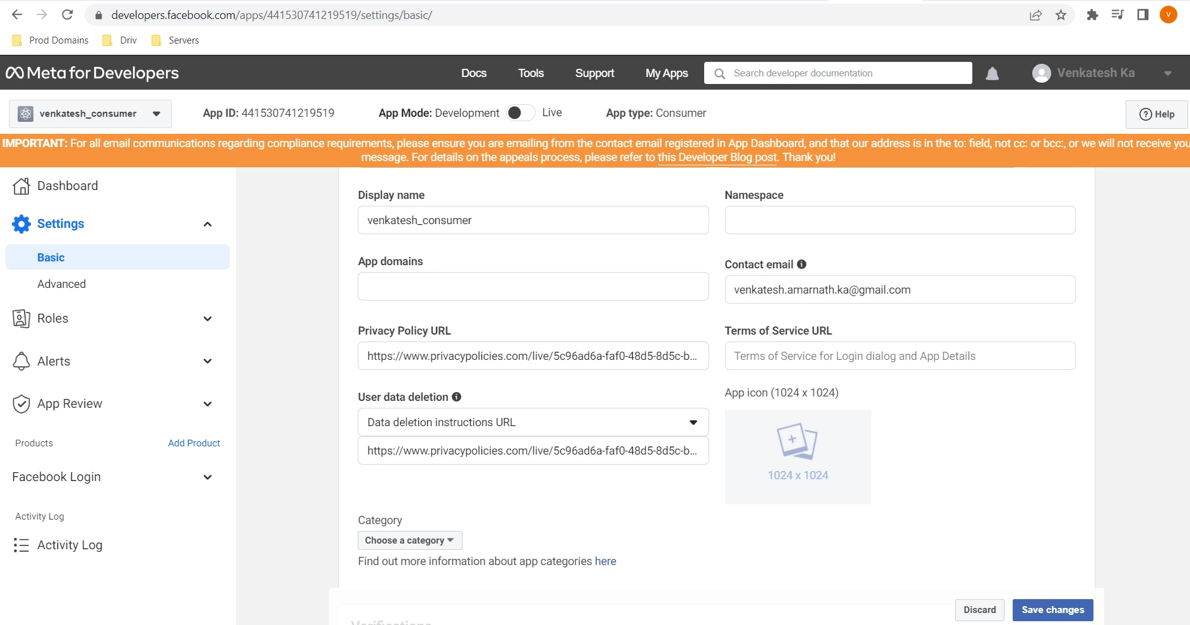Click the browser address bar URL

pos(272,15)
